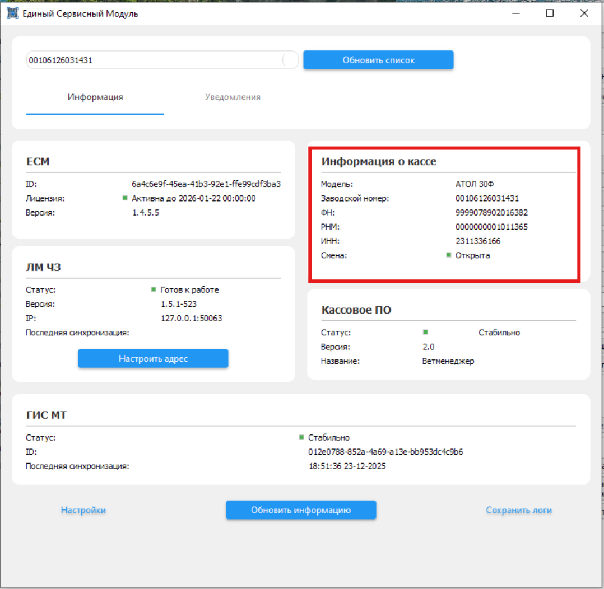Screen dimensions: 604x589
Task: Click the green ГИС МТ status indicator
Action: (301, 437)
